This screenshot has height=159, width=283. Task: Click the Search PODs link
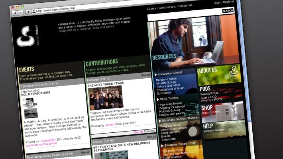click(x=209, y=94)
